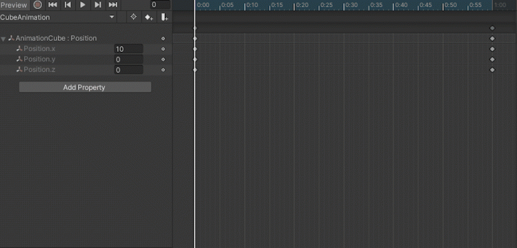Screen dimensions: 517x248
Task: Click the Position.y value field
Action: point(129,60)
